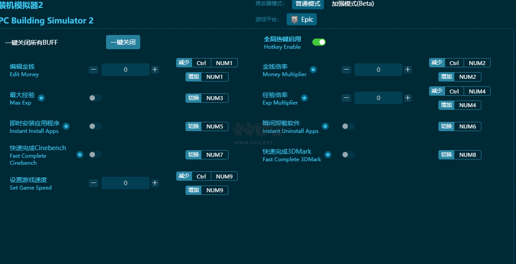Click the PC Building Simulator 2 title
The height and width of the screenshot is (264, 516).
[x=47, y=20]
